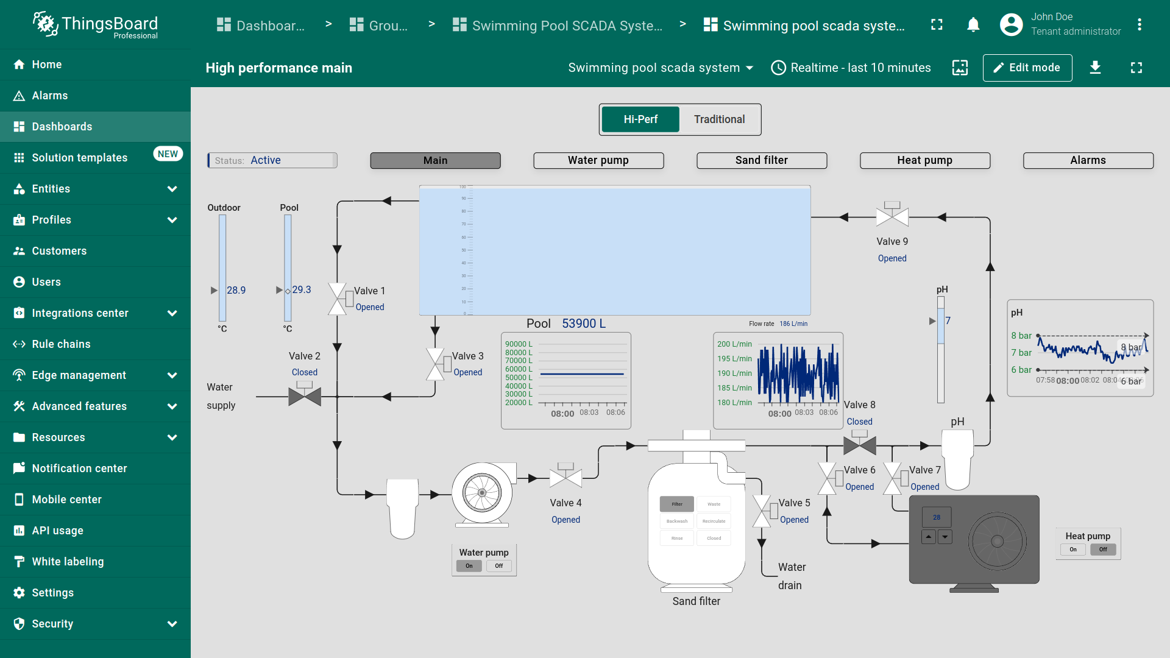Image resolution: width=1170 pixels, height=658 pixels.
Task: Open Swimming pool scada system dropdown
Action: click(661, 68)
